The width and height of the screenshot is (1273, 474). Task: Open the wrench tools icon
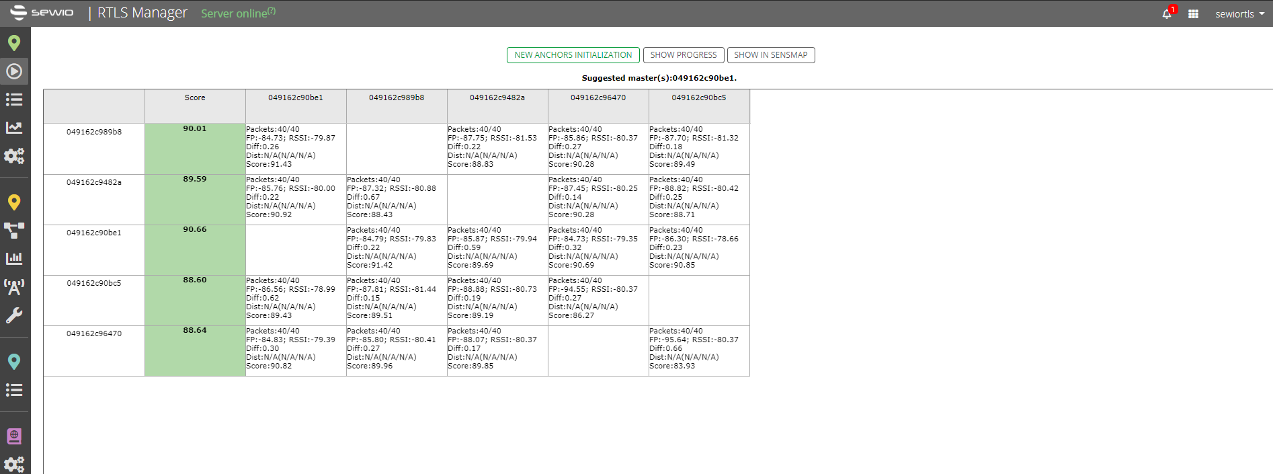pos(14,315)
